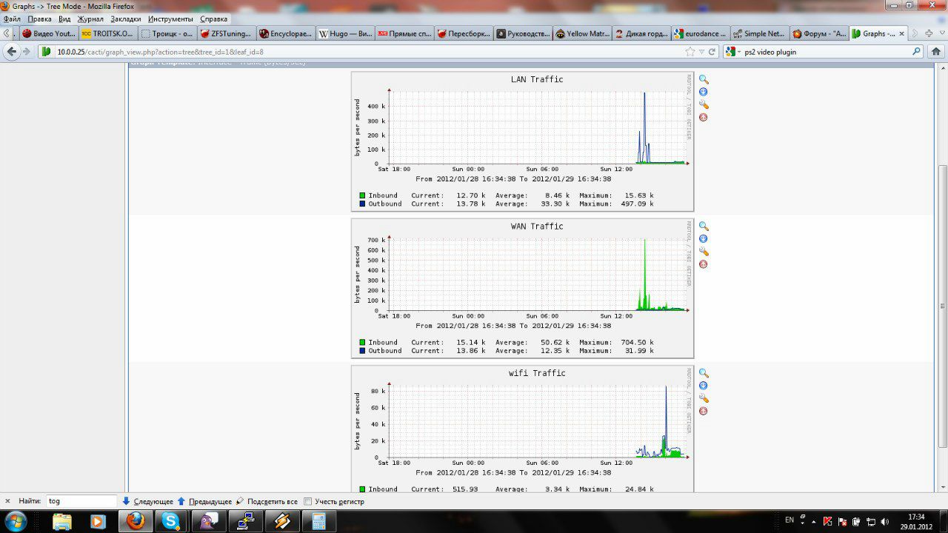
Task: Export WAN Traffic graph data via blue arrow icon
Action: click(704, 238)
